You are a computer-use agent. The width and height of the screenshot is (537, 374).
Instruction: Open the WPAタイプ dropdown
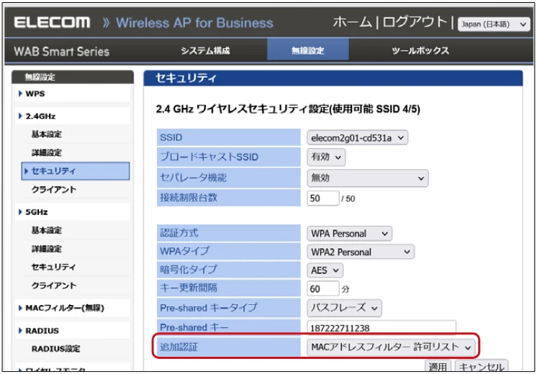[361, 252]
